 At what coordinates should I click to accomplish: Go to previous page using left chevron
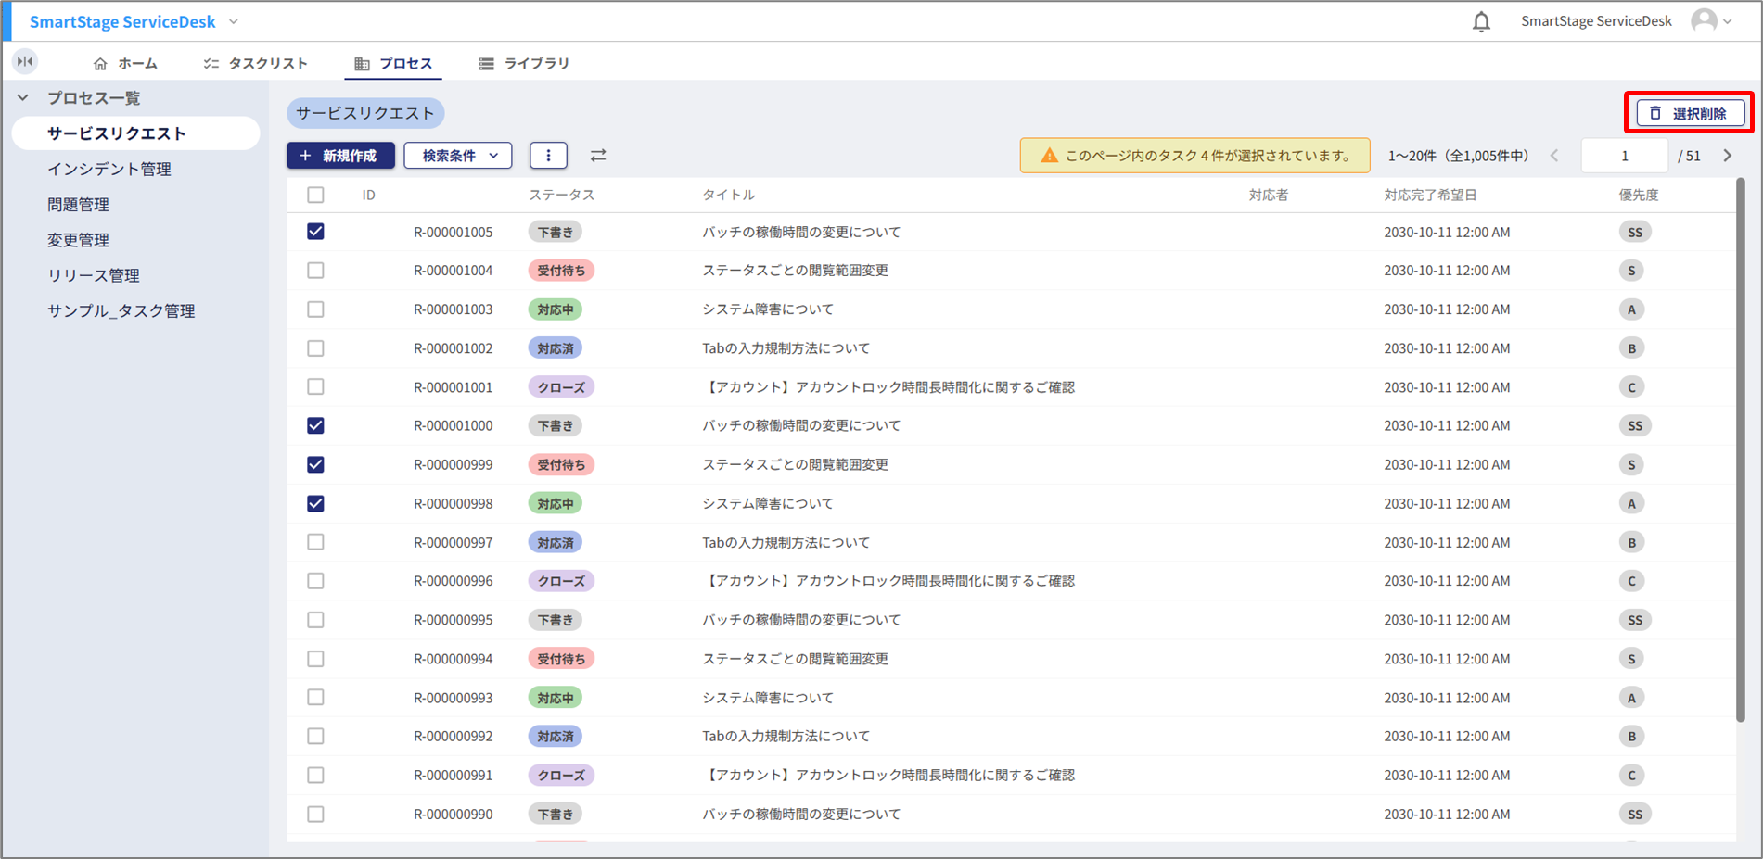click(1555, 156)
